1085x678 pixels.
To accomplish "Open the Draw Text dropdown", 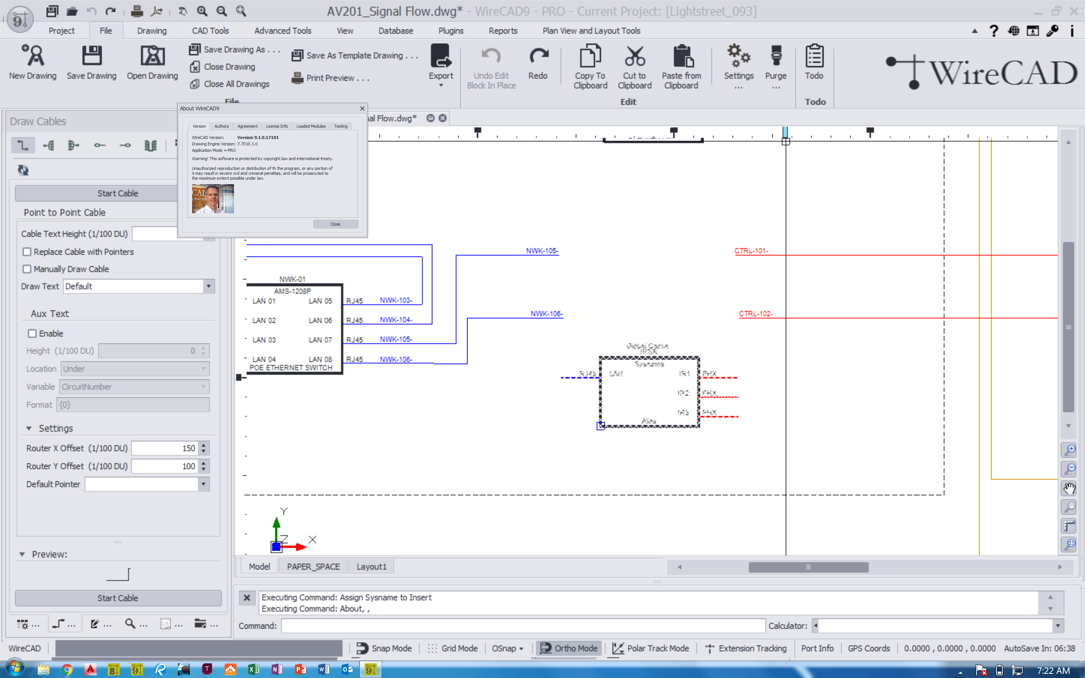I will pos(208,286).
